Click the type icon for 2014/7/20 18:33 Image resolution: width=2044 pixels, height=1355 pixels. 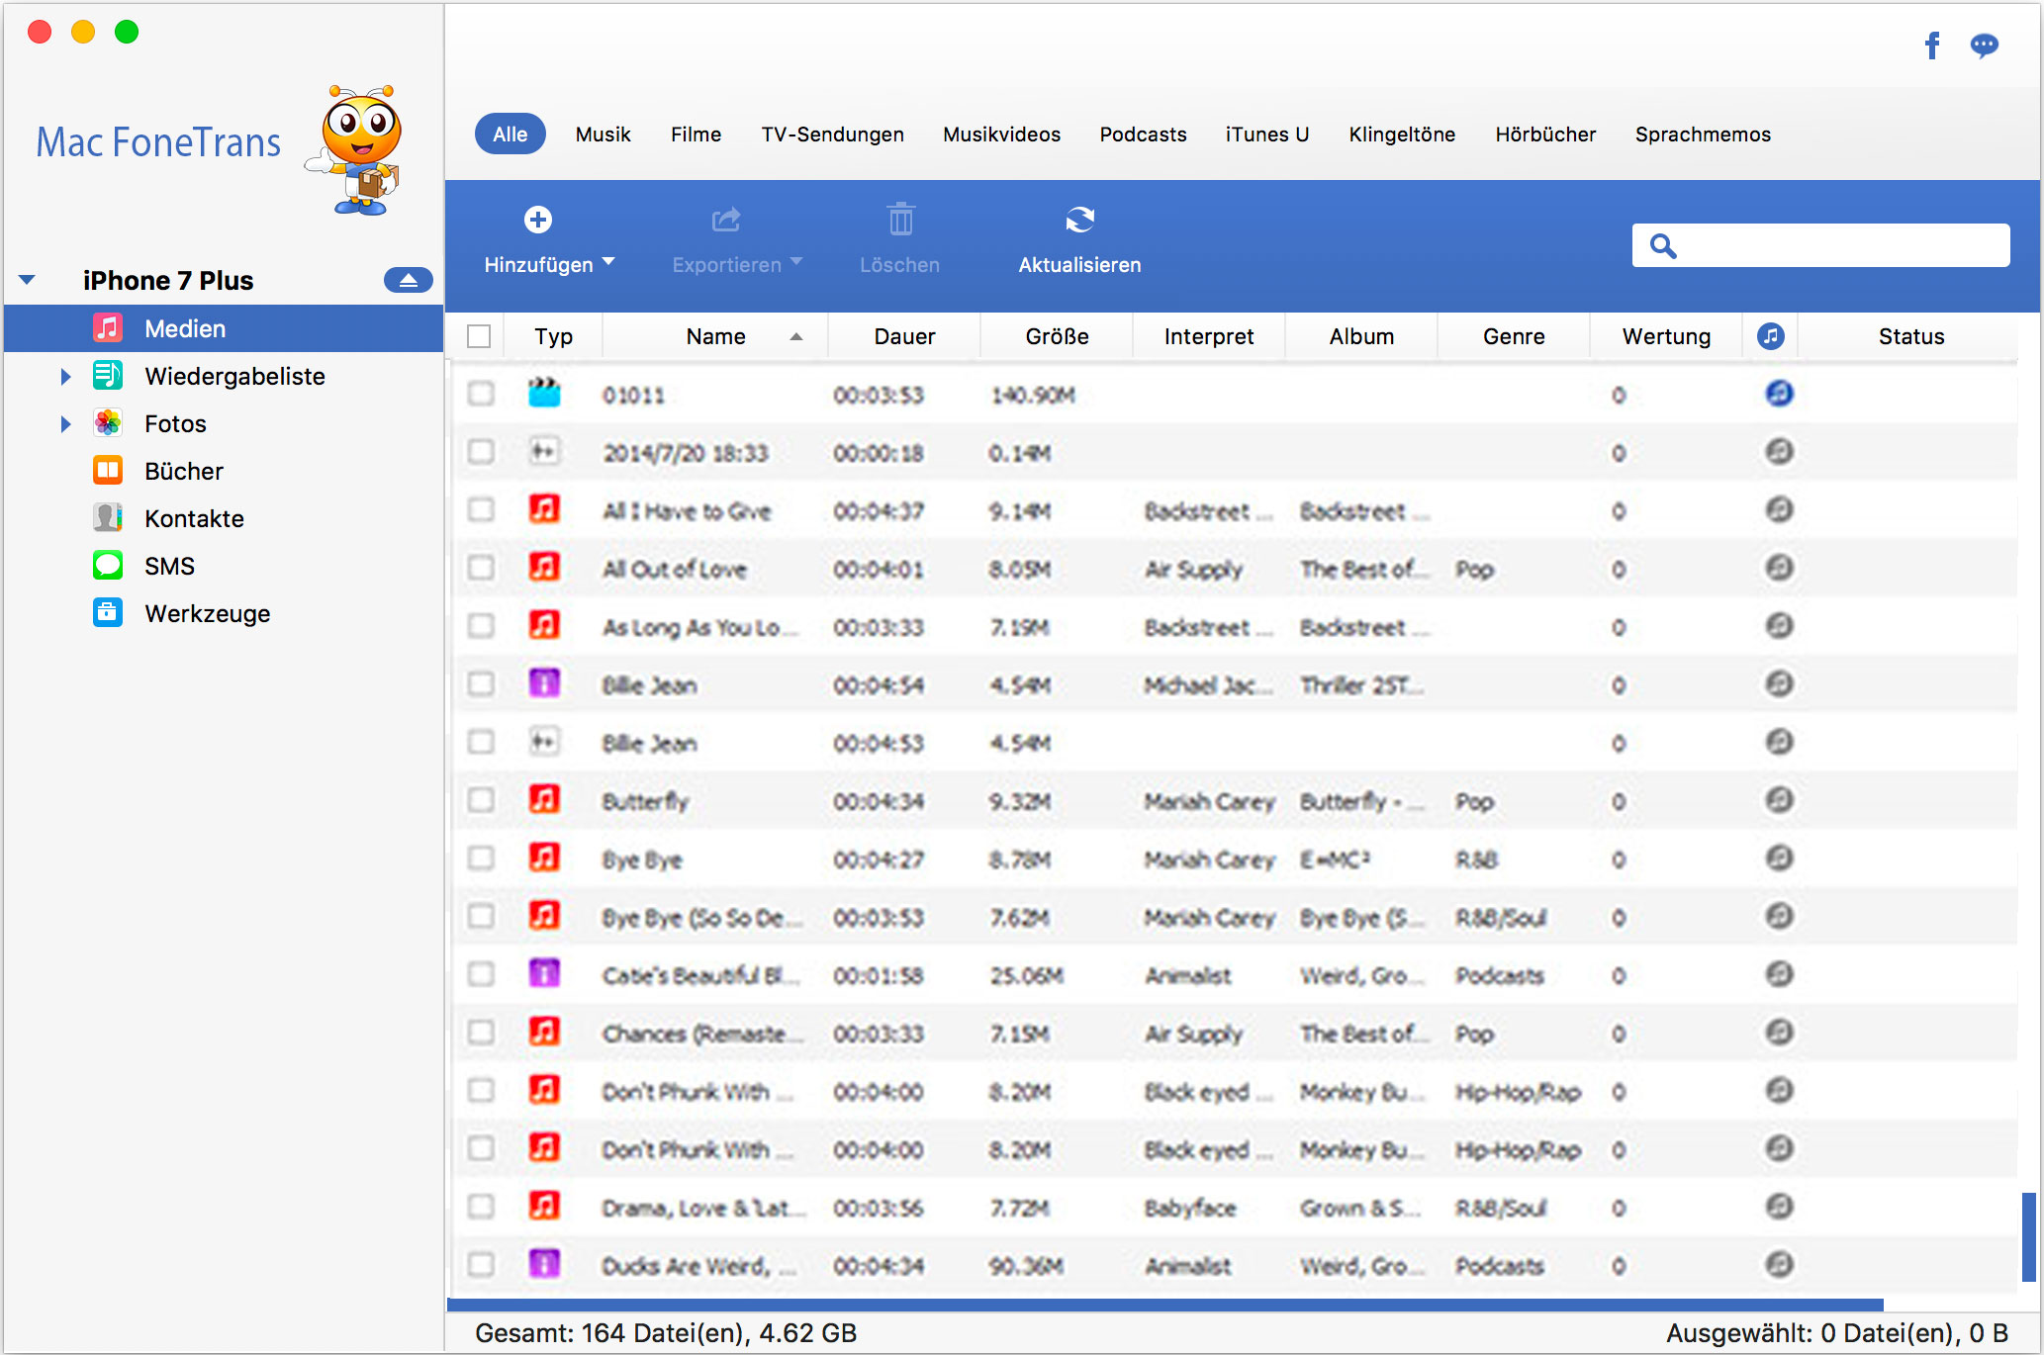(544, 452)
